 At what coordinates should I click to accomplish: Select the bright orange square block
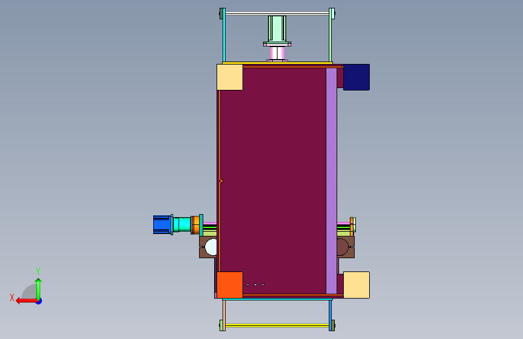230,285
